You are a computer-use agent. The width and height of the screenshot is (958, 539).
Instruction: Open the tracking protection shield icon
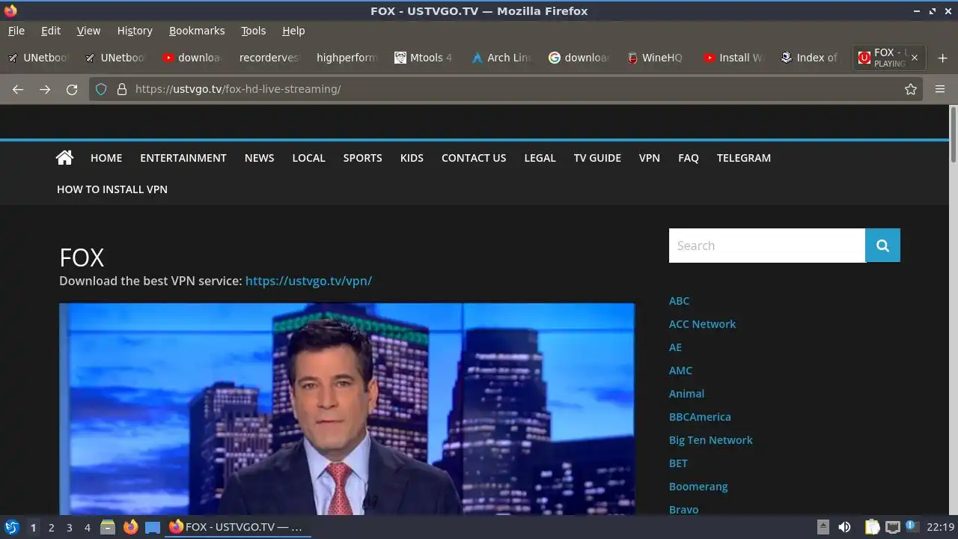[101, 89]
